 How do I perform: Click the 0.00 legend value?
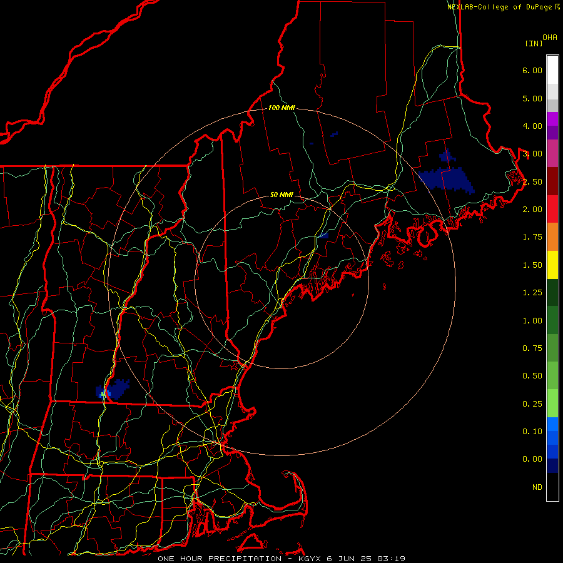click(532, 459)
